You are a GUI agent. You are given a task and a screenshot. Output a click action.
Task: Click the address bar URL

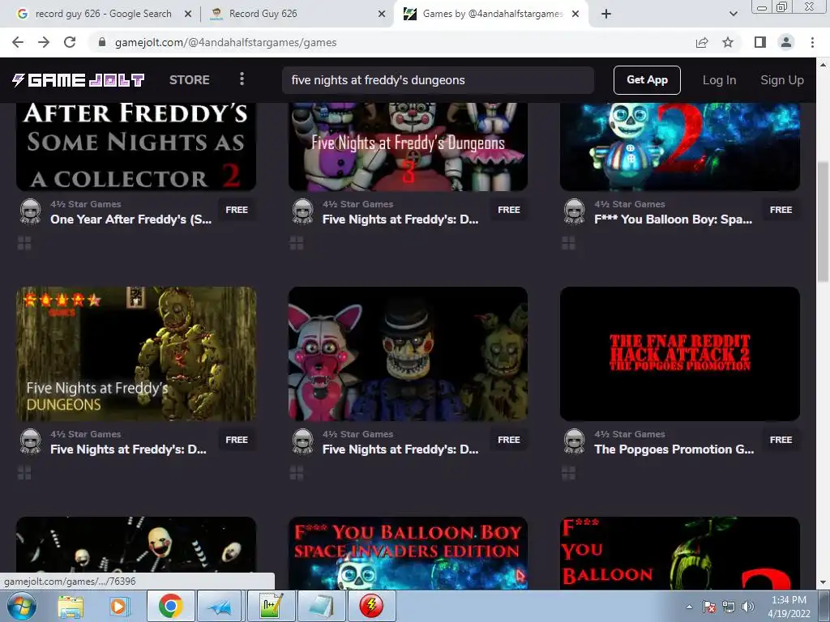click(225, 42)
